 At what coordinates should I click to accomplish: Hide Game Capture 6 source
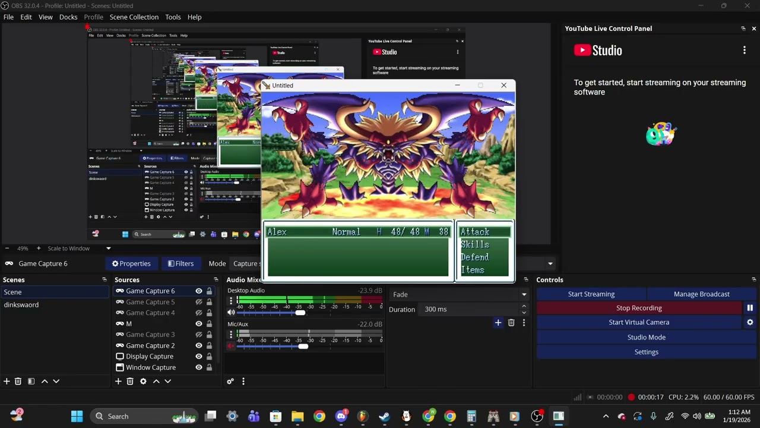pyautogui.click(x=199, y=291)
